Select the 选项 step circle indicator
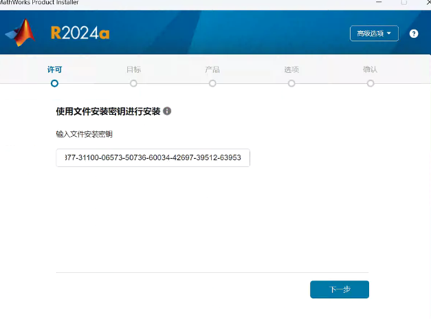Image resolution: width=431 pixels, height=319 pixels. tap(291, 83)
